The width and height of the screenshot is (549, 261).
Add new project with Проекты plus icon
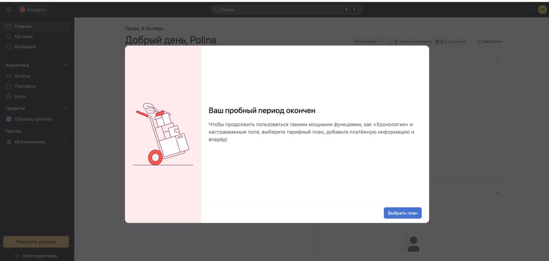66,108
